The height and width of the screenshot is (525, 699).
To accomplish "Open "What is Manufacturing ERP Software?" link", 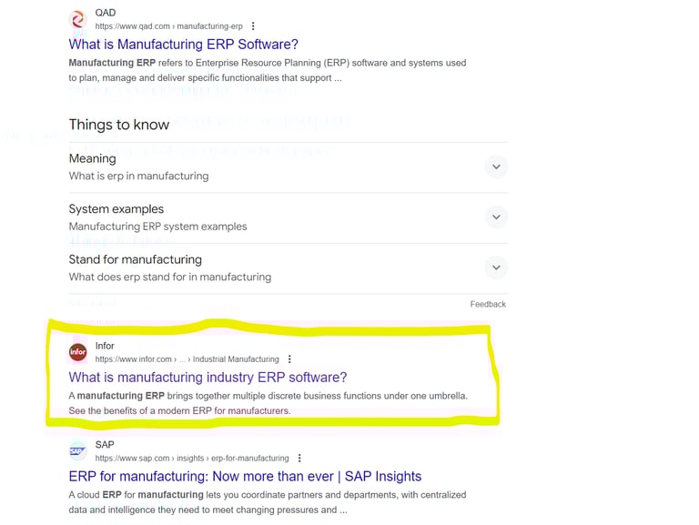I will click(183, 44).
